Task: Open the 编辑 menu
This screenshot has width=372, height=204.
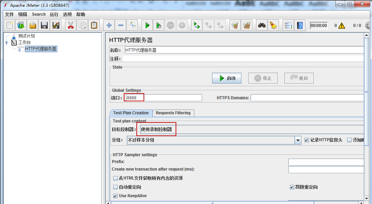Action: 23,14
